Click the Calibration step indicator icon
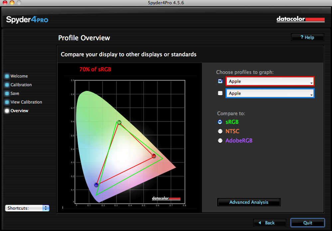Viewport: 332px width, 231px height. click(7, 85)
